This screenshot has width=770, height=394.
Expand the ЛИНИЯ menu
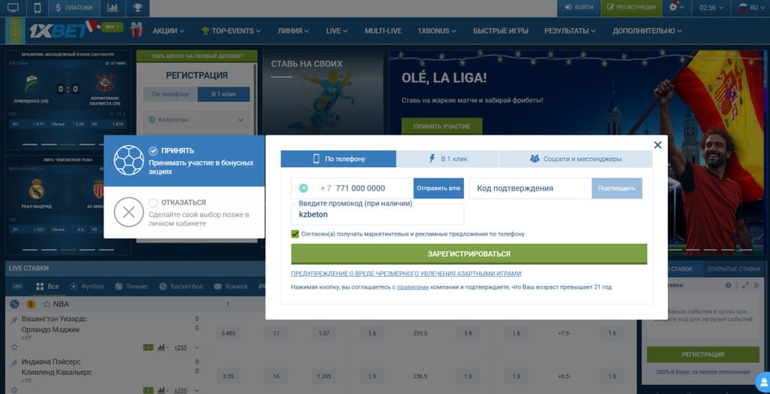[x=293, y=31]
